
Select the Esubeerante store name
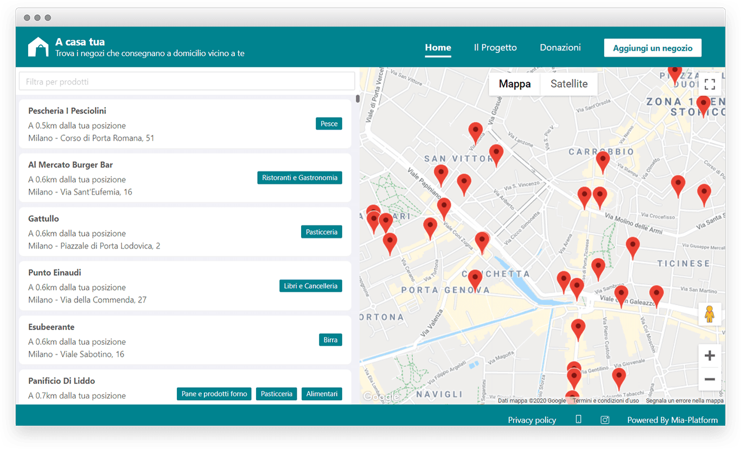pyautogui.click(x=52, y=327)
